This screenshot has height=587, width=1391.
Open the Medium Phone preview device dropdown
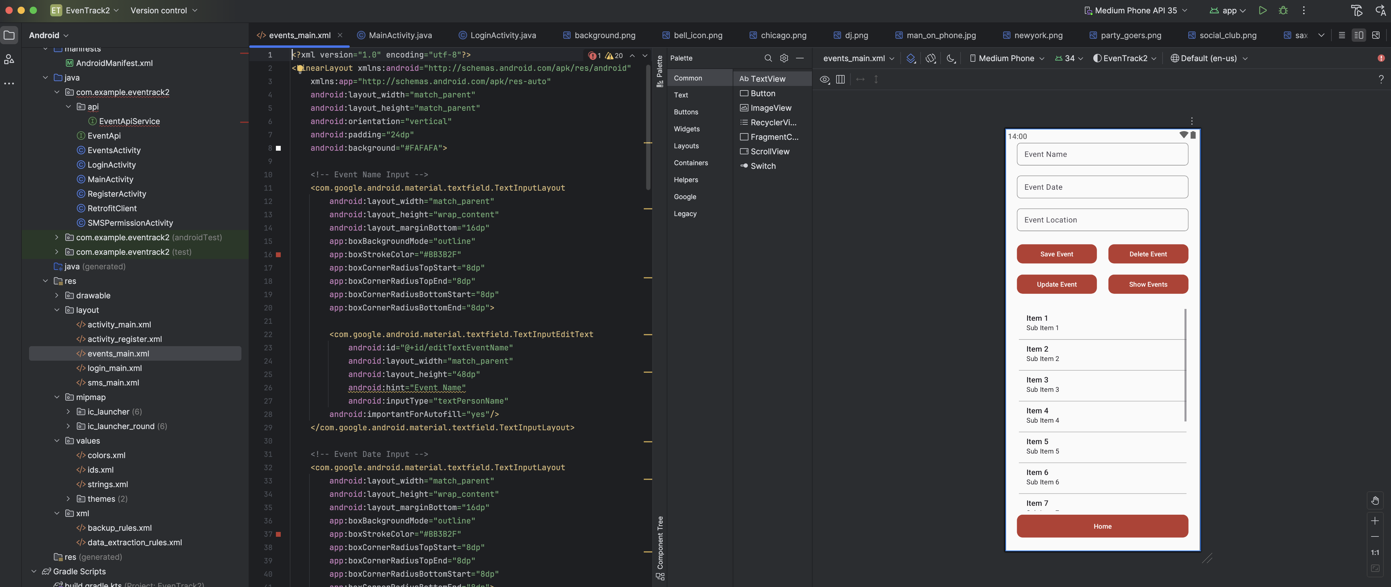1006,58
